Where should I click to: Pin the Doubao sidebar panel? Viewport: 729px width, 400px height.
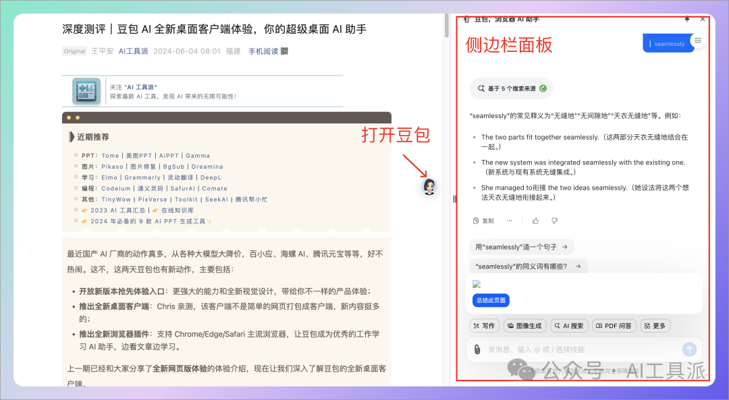point(687,20)
